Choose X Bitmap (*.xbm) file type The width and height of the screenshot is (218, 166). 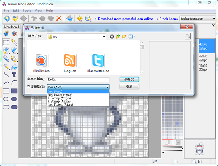[78, 101]
